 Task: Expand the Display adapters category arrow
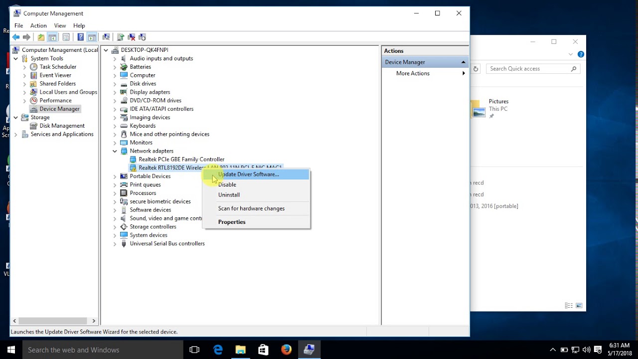pos(115,92)
